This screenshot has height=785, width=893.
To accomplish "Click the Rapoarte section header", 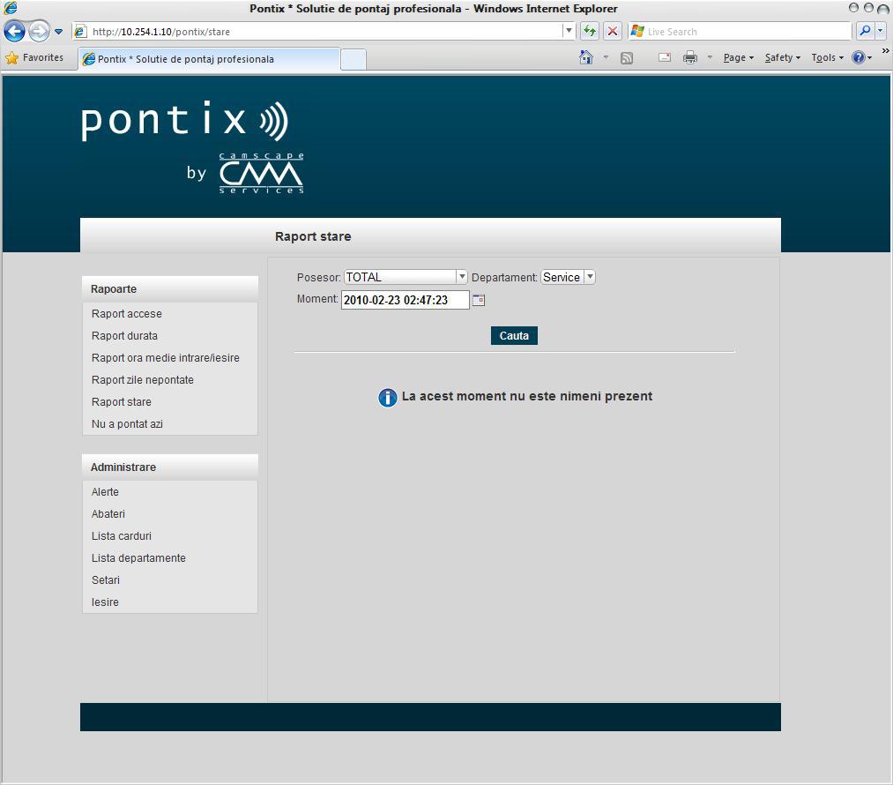I will click(170, 288).
